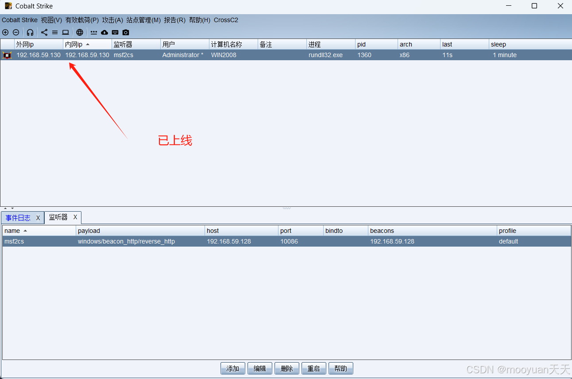Switch to session table list icon
The image size is (572, 379).
[x=55, y=32]
